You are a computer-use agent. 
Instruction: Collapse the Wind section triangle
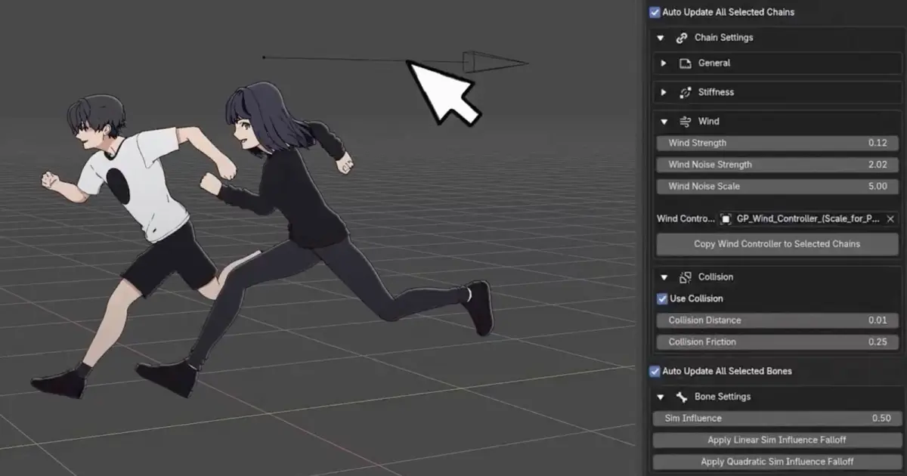(x=664, y=122)
